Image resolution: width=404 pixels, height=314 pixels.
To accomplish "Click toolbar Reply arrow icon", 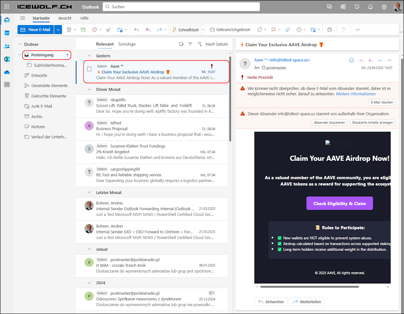I will (x=137, y=30).
